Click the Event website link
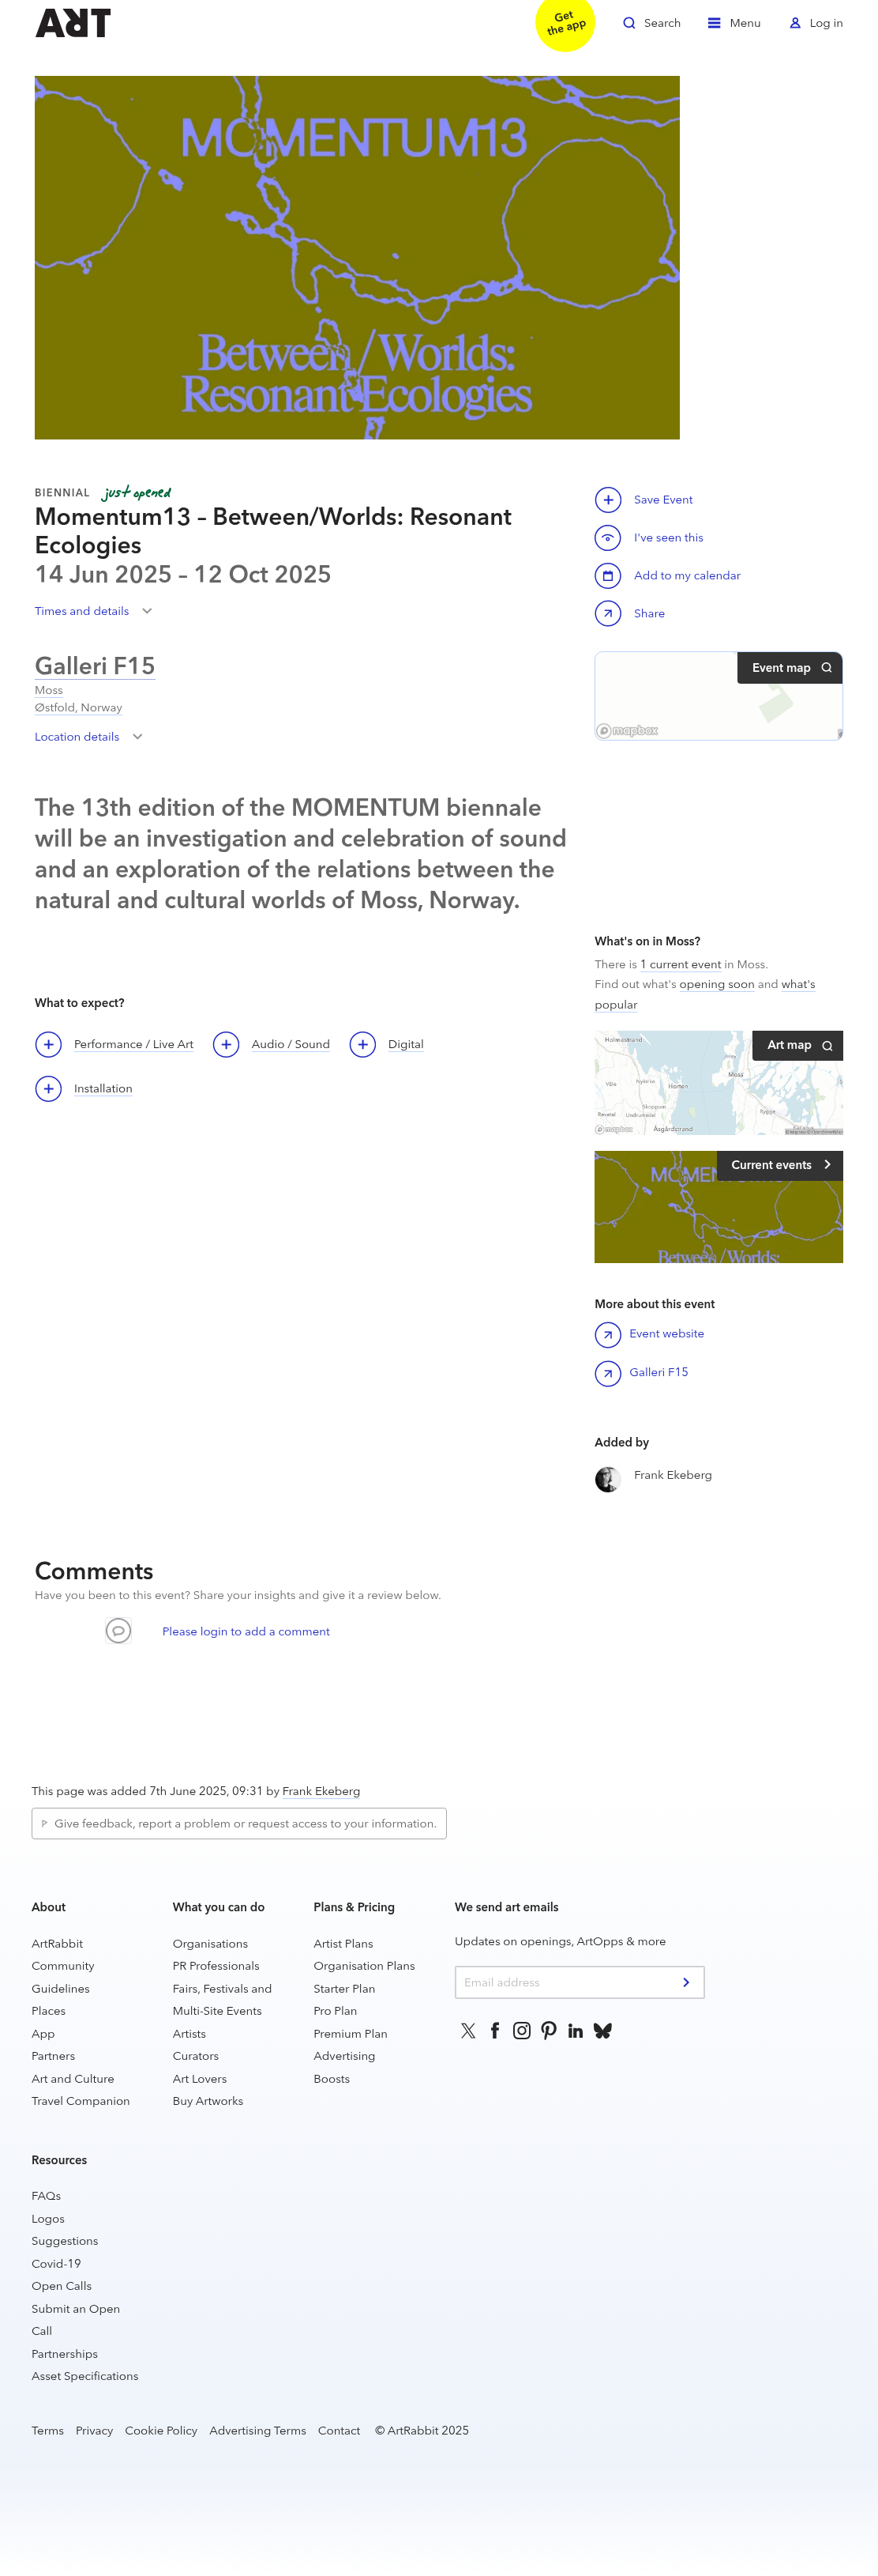 [666, 1333]
